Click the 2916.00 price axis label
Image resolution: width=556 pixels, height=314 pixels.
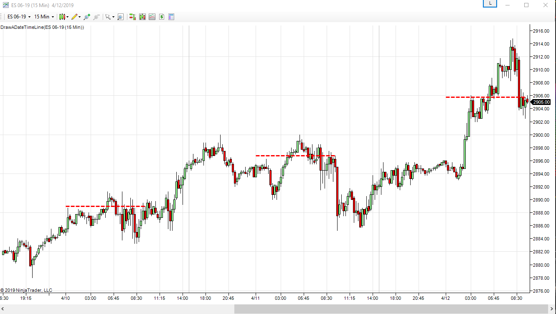tap(541, 31)
